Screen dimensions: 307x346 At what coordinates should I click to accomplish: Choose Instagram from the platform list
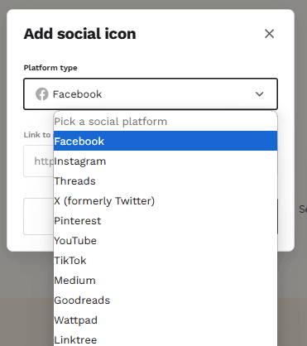pos(165,161)
